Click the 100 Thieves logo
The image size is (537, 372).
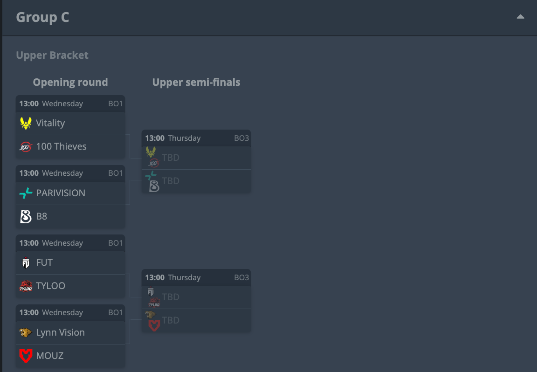tap(26, 146)
